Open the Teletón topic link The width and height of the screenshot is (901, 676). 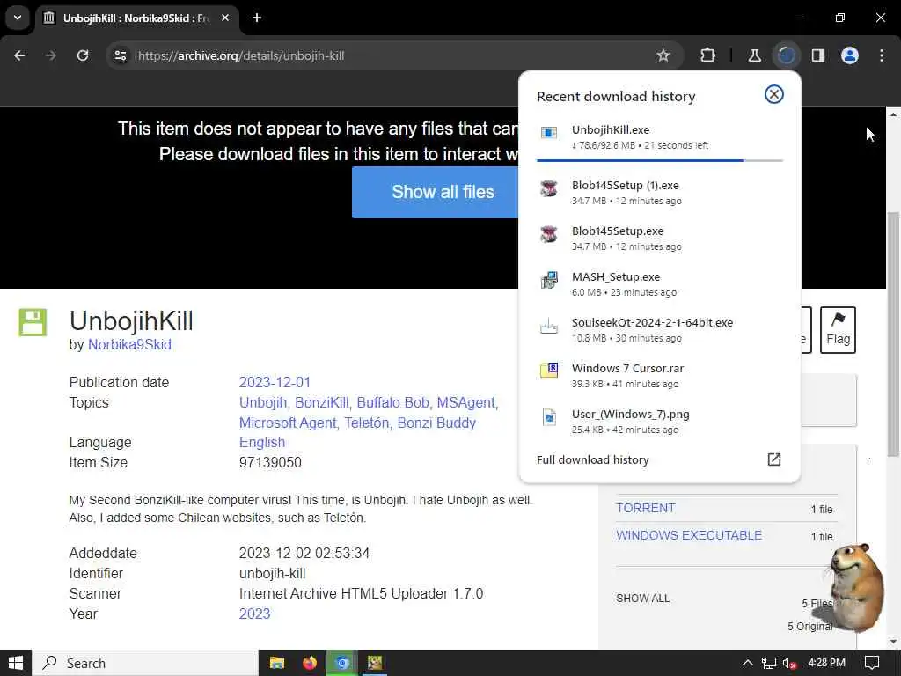[367, 422]
